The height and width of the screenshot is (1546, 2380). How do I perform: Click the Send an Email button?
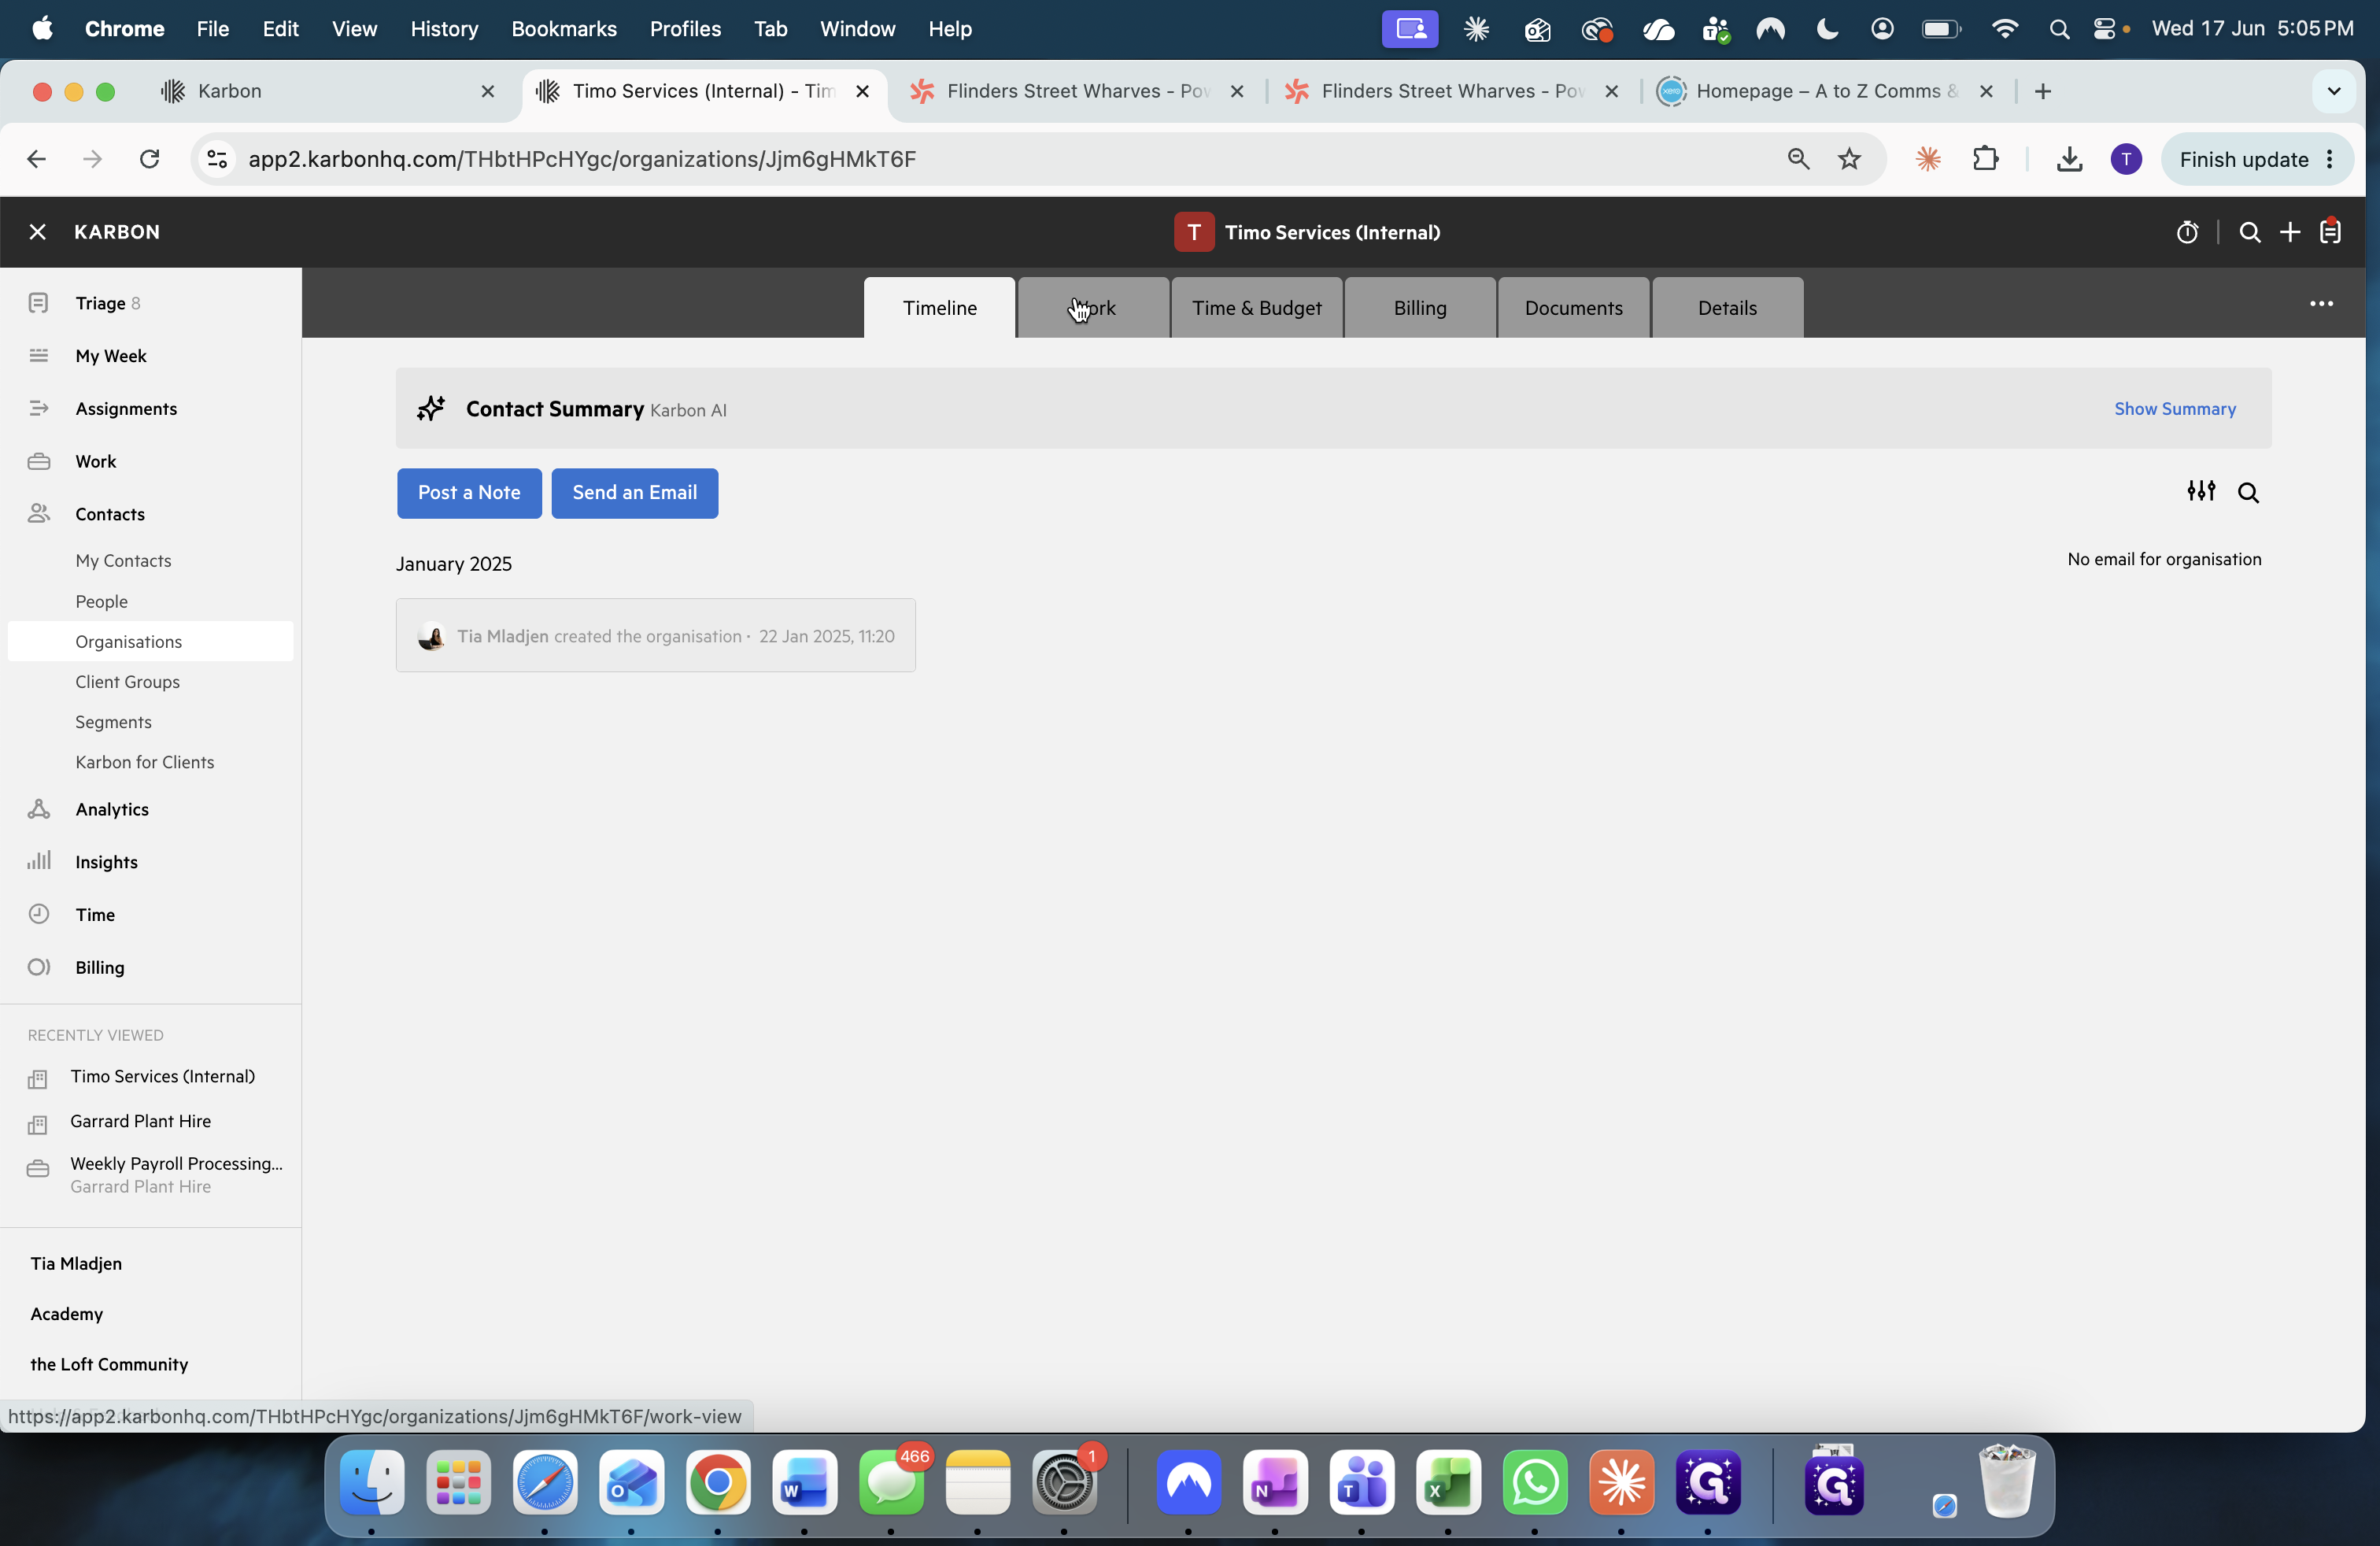pos(635,493)
